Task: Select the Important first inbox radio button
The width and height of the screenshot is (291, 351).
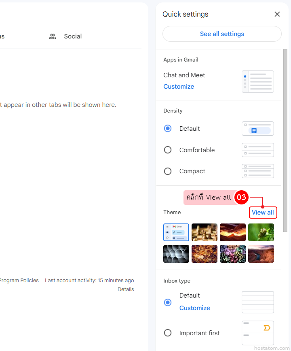Action: (168, 333)
